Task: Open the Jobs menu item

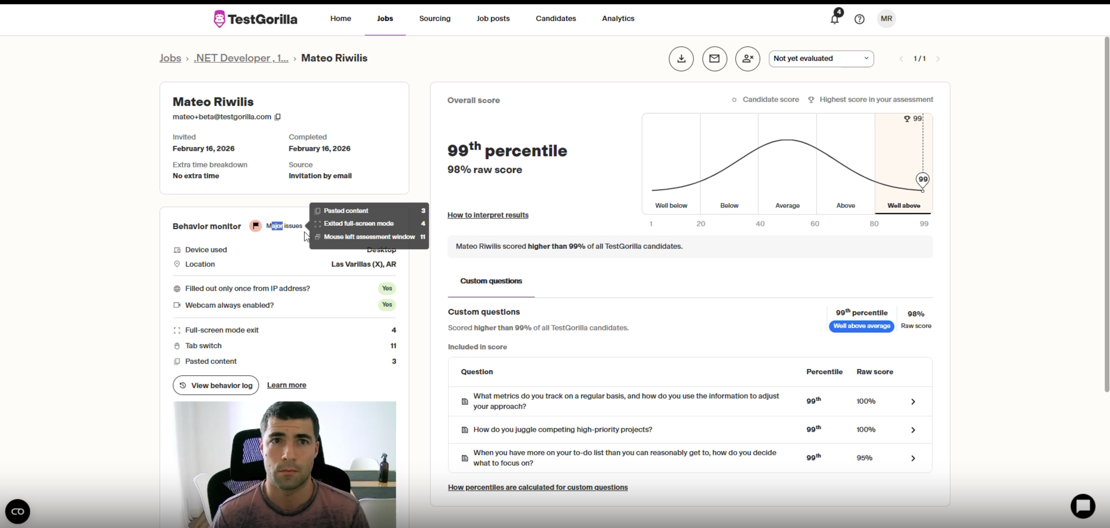Action: (x=385, y=18)
